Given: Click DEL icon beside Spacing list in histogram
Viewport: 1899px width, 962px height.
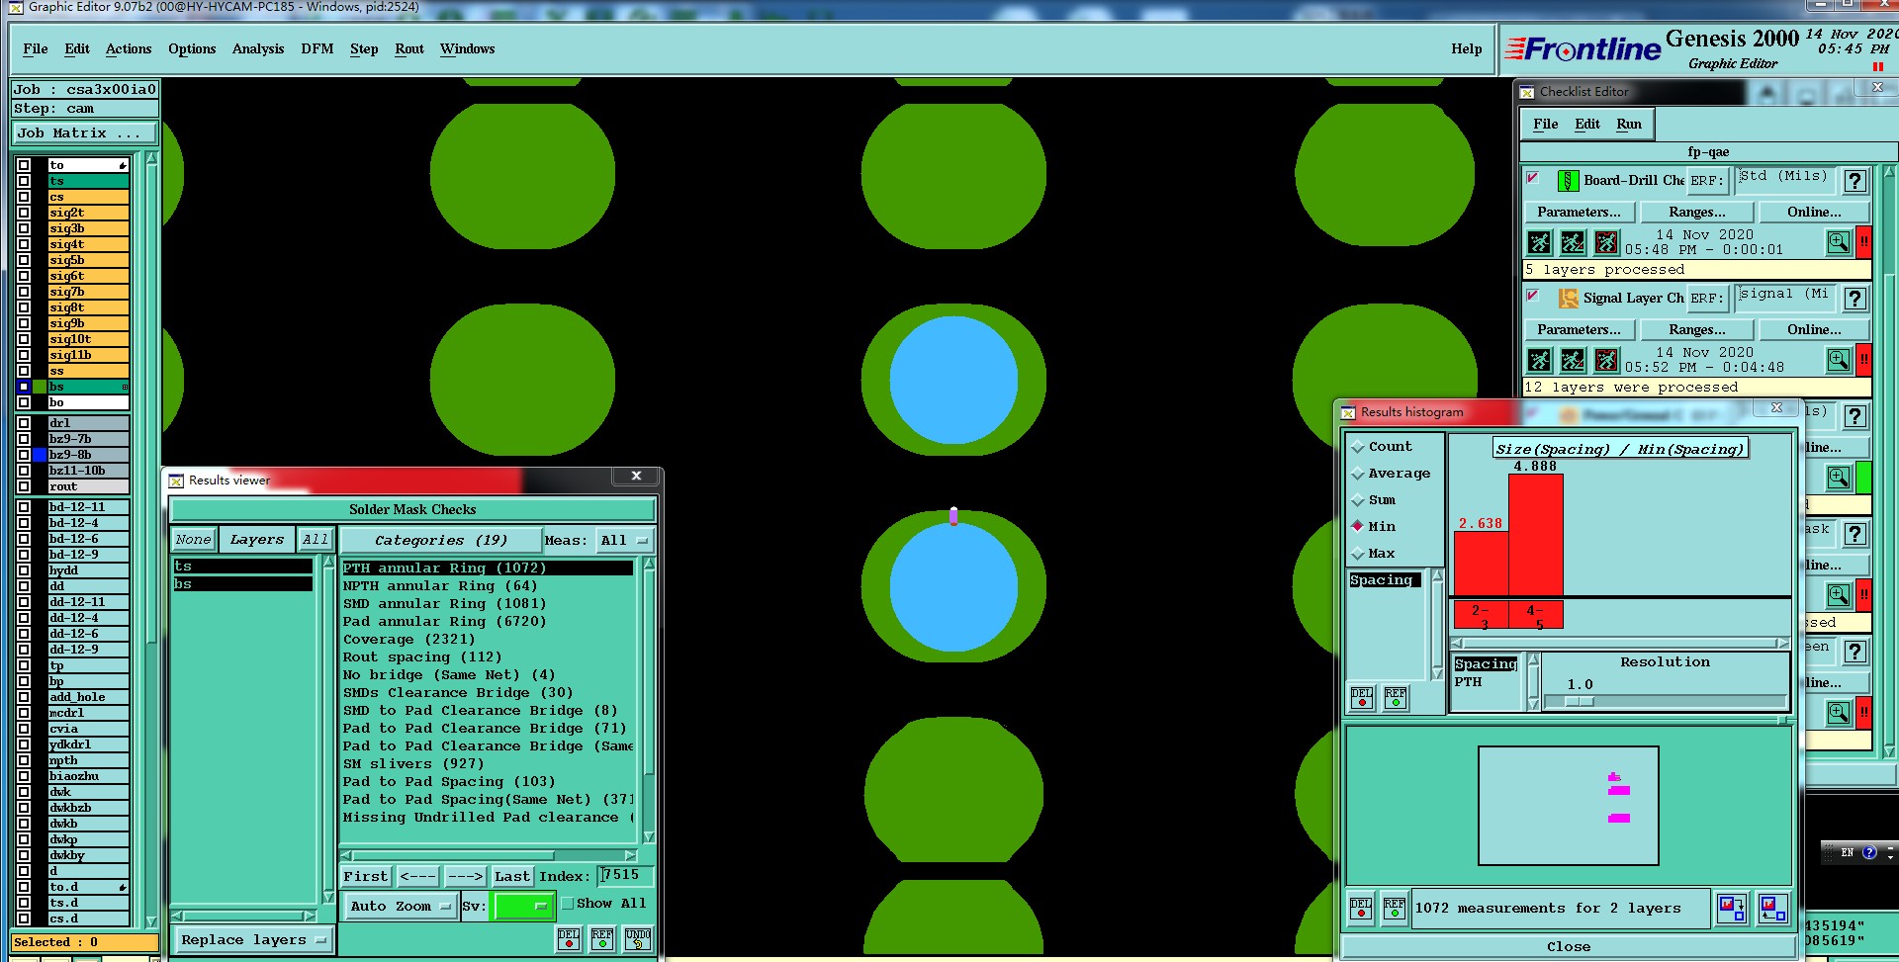Looking at the screenshot, I should click(1362, 698).
